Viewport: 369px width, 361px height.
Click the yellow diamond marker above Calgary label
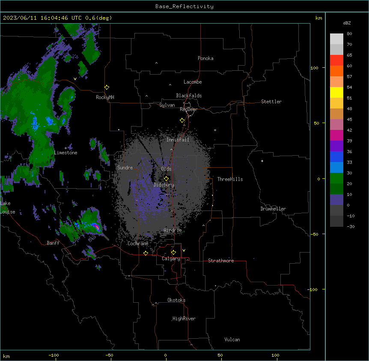[173, 253]
